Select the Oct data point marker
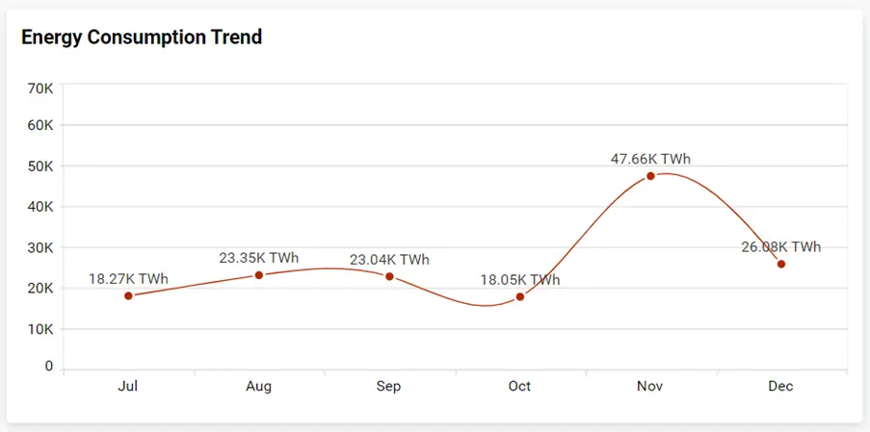The height and width of the screenshot is (432, 870). tap(520, 296)
